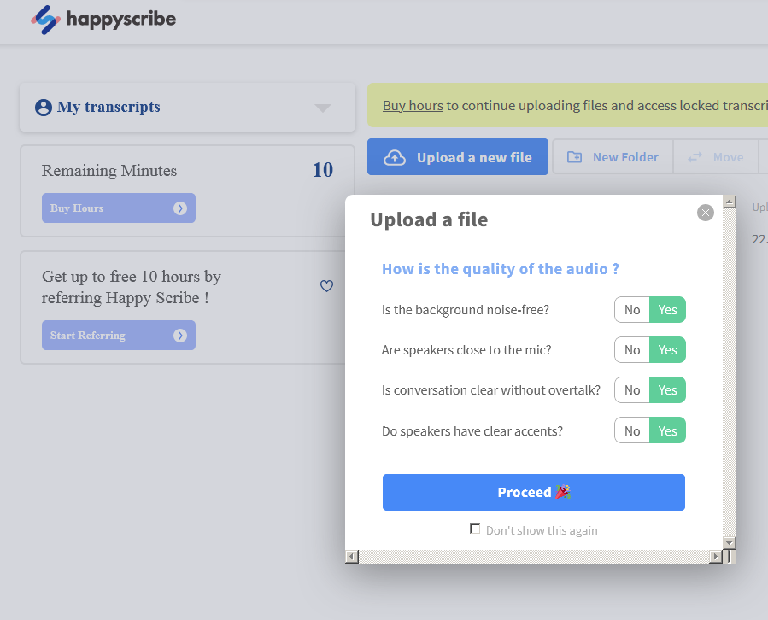Close the Upload a file dialog
This screenshot has width=768, height=620.
click(705, 213)
